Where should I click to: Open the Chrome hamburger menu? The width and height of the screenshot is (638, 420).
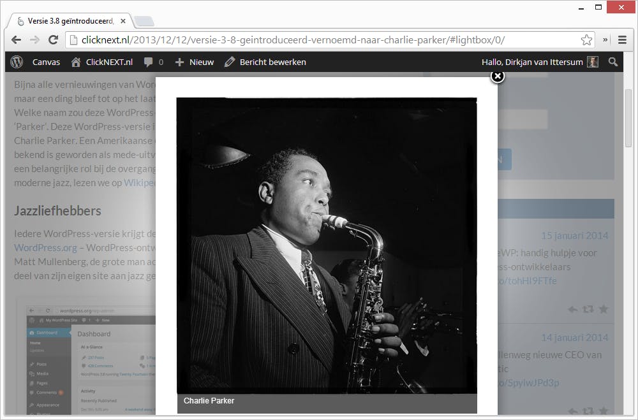coord(622,40)
